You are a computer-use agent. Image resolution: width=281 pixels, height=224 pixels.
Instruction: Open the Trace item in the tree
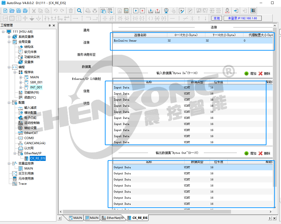pyautogui.click(x=22, y=184)
